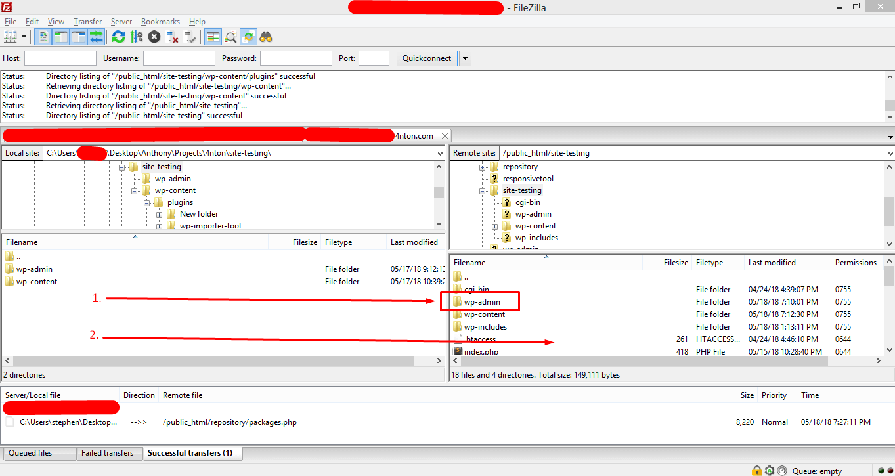Disconnect from the current server
This screenshot has height=476, width=895.
[x=172, y=37]
